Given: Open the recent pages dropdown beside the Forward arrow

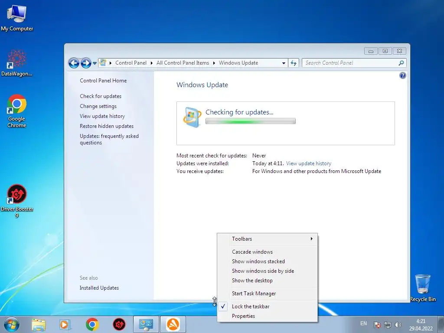Looking at the screenshot, I should 95,63.
